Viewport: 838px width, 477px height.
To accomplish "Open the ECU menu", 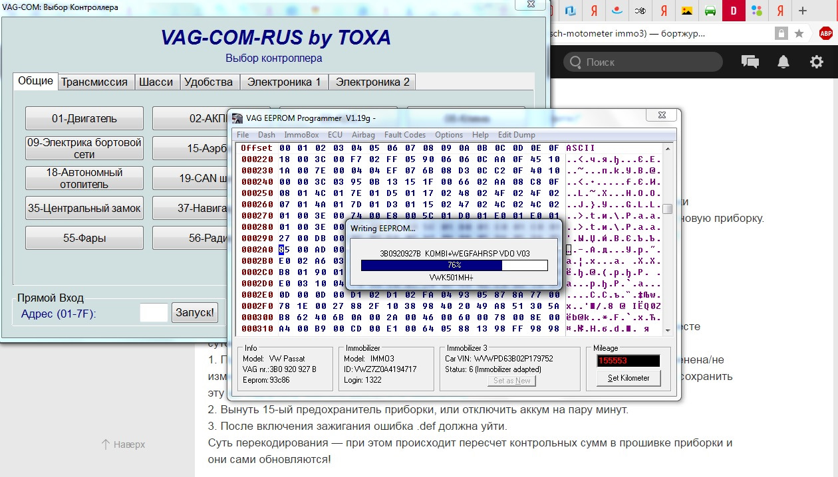I will (x=335, y=135).
